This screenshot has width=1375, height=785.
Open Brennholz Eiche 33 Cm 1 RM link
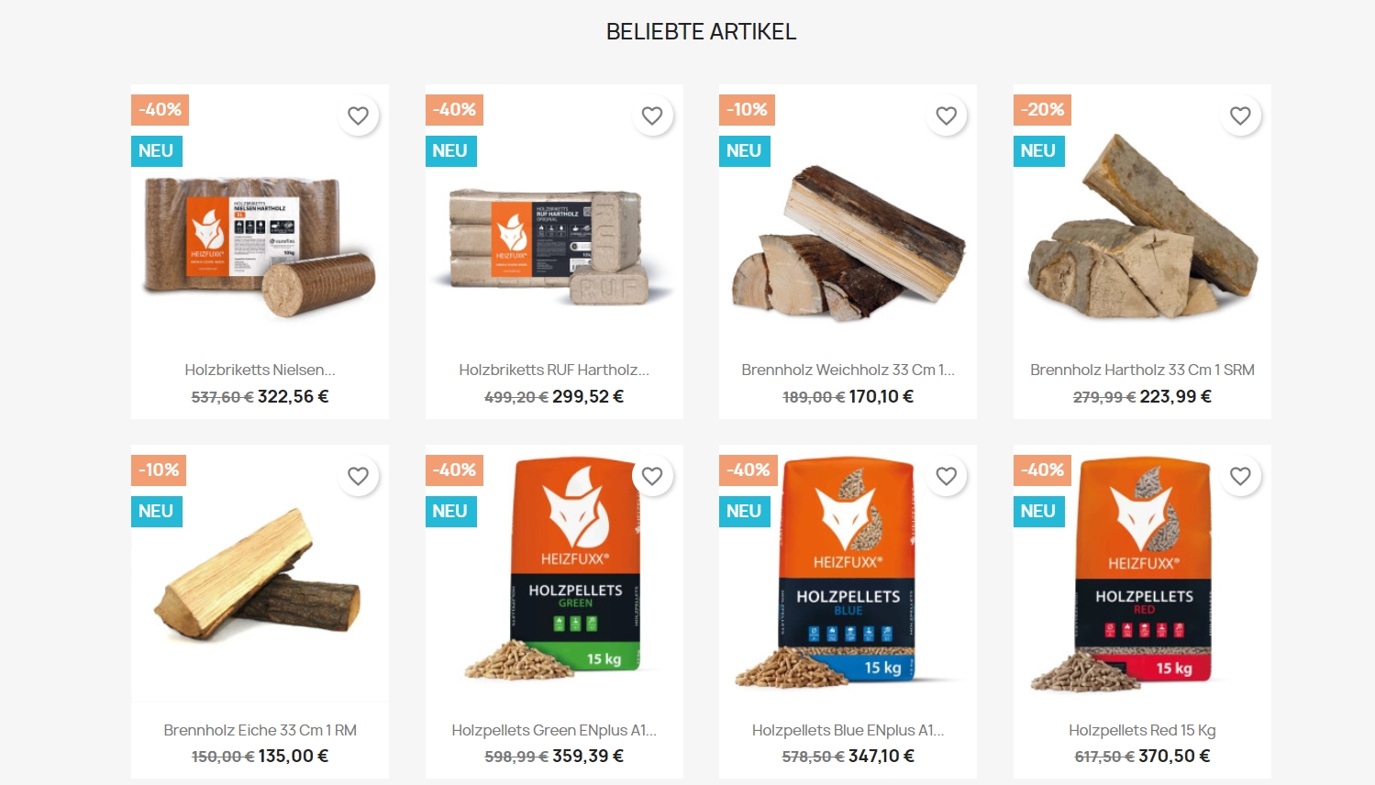(260, 730)
